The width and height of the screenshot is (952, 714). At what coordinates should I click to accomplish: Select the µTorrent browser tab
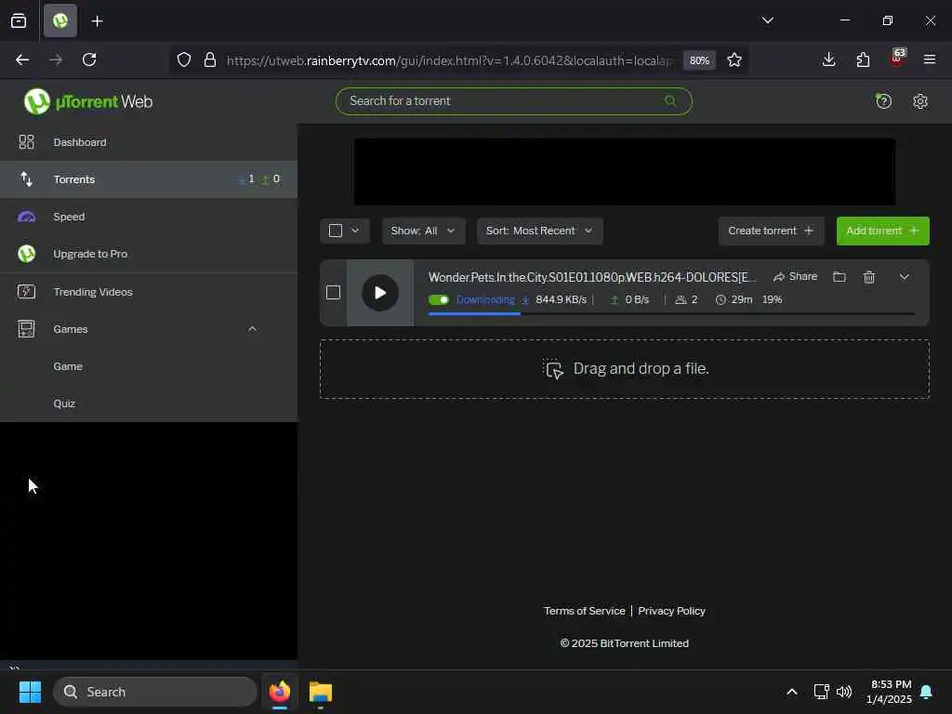point(60,21)
